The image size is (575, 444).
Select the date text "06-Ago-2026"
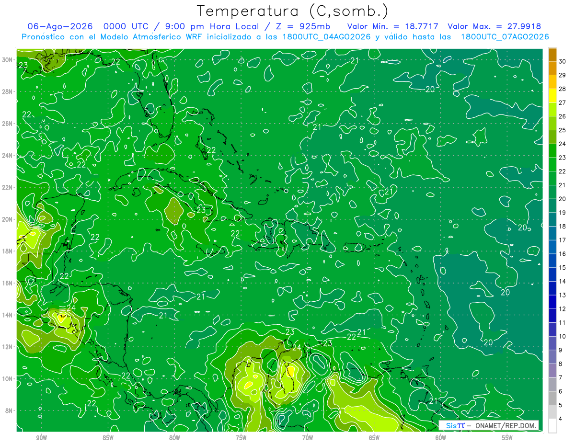pos(59,27)
